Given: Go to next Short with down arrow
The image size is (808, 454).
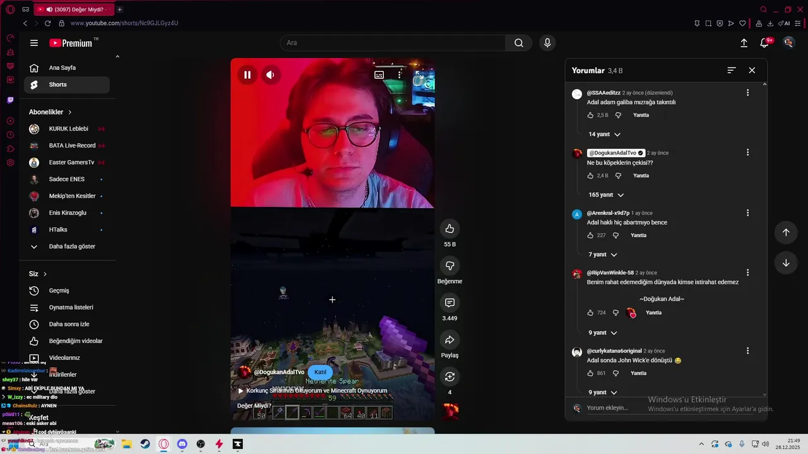Looking at the screenshot, I should 786,263.
